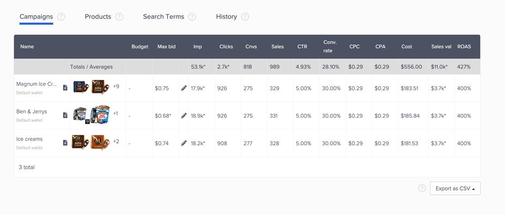Click Totals / Averages row label
This screenshot has width=505, height=215.
(x=92, y=67)
